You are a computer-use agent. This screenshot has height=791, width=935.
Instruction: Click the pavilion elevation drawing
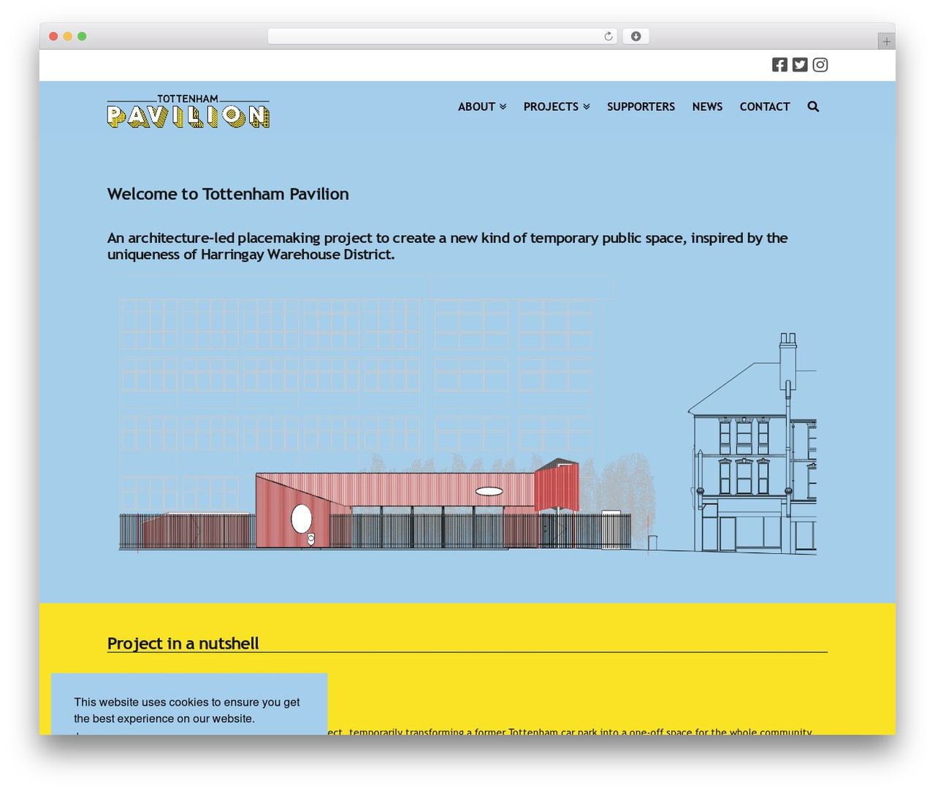467,415
